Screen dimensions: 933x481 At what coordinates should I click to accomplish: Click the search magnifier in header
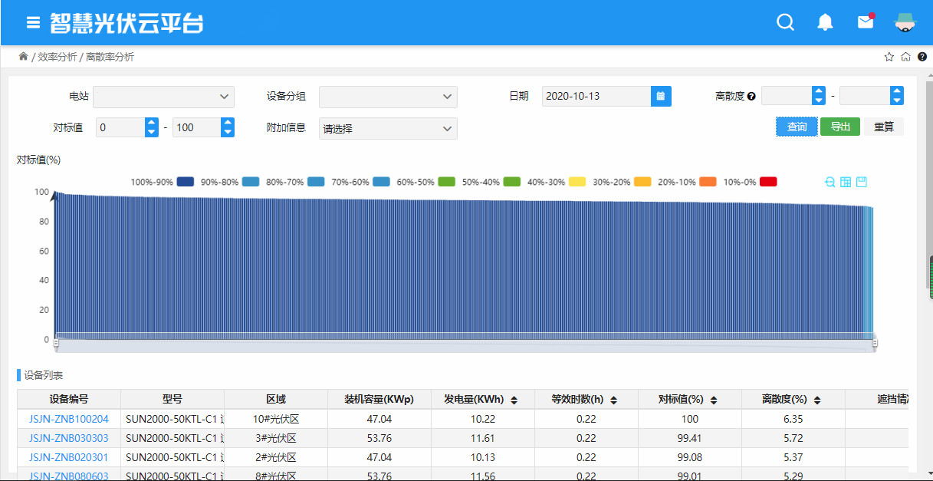785,22
